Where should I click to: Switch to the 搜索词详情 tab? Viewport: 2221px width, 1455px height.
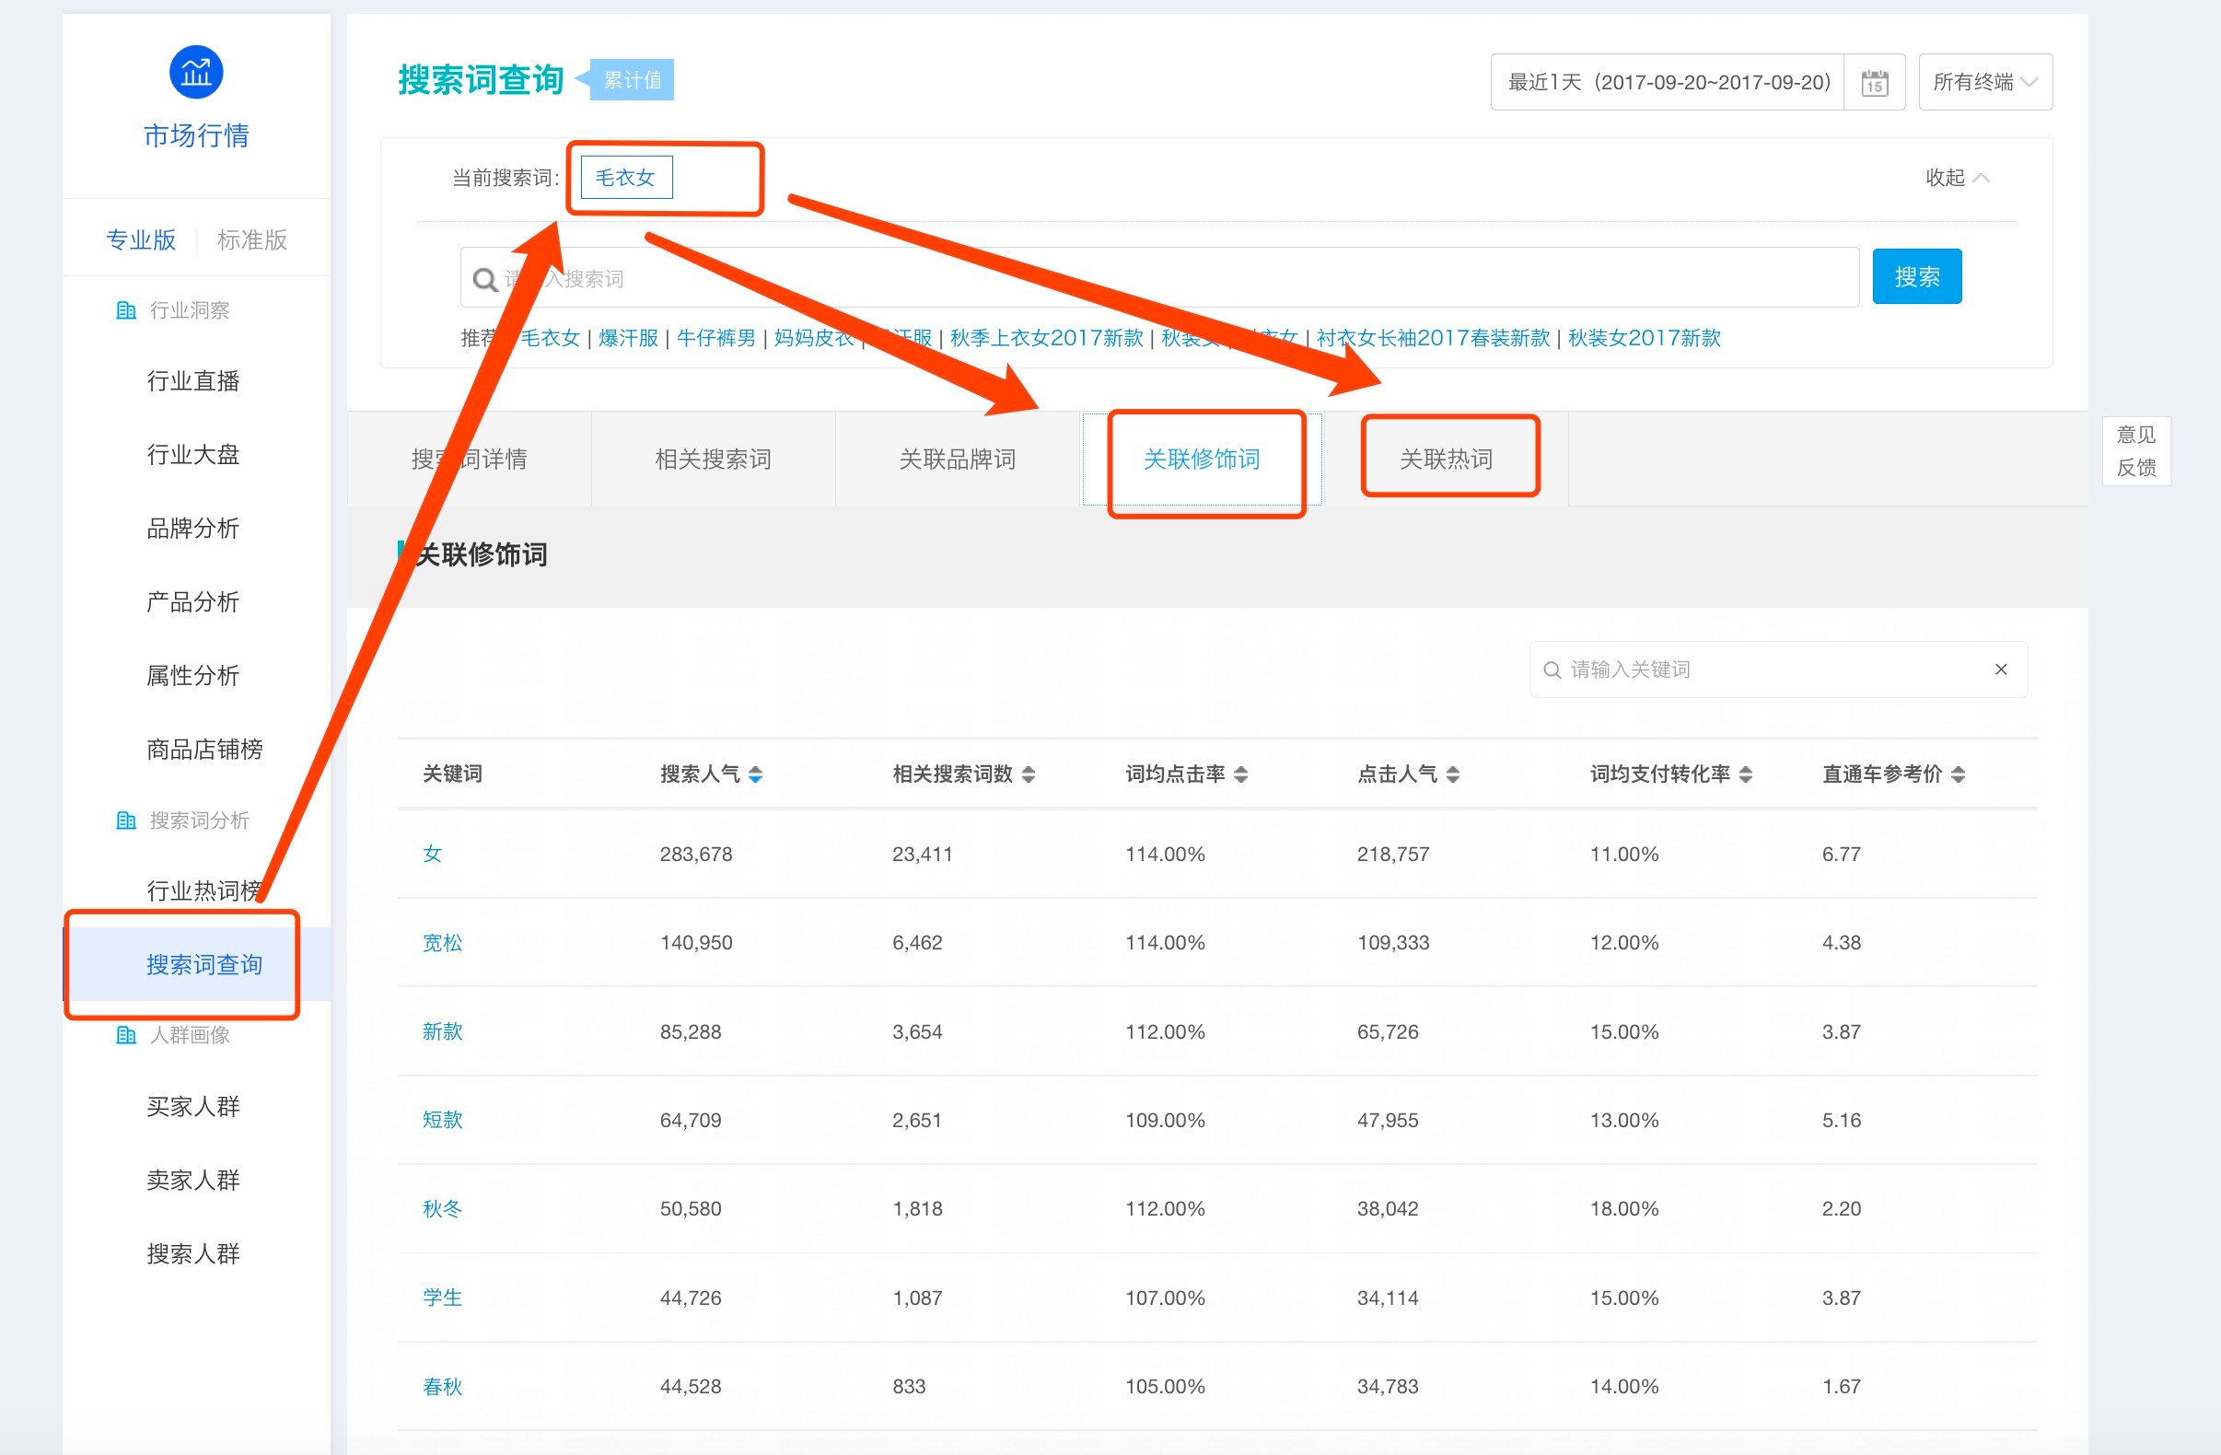(470, 460)
